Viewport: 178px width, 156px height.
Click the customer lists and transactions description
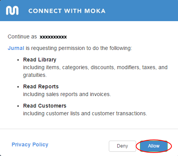(85, 113)
